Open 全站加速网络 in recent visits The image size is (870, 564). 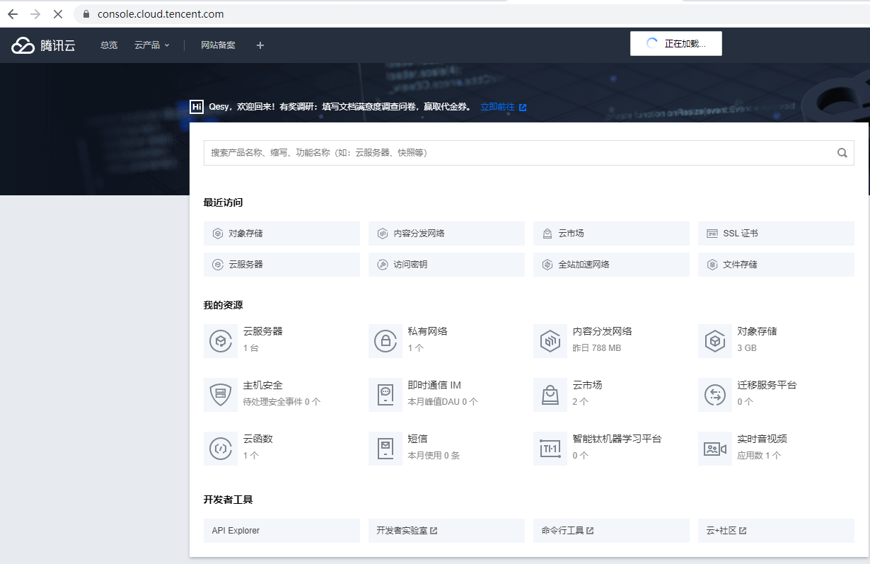(x=611, y=265)
